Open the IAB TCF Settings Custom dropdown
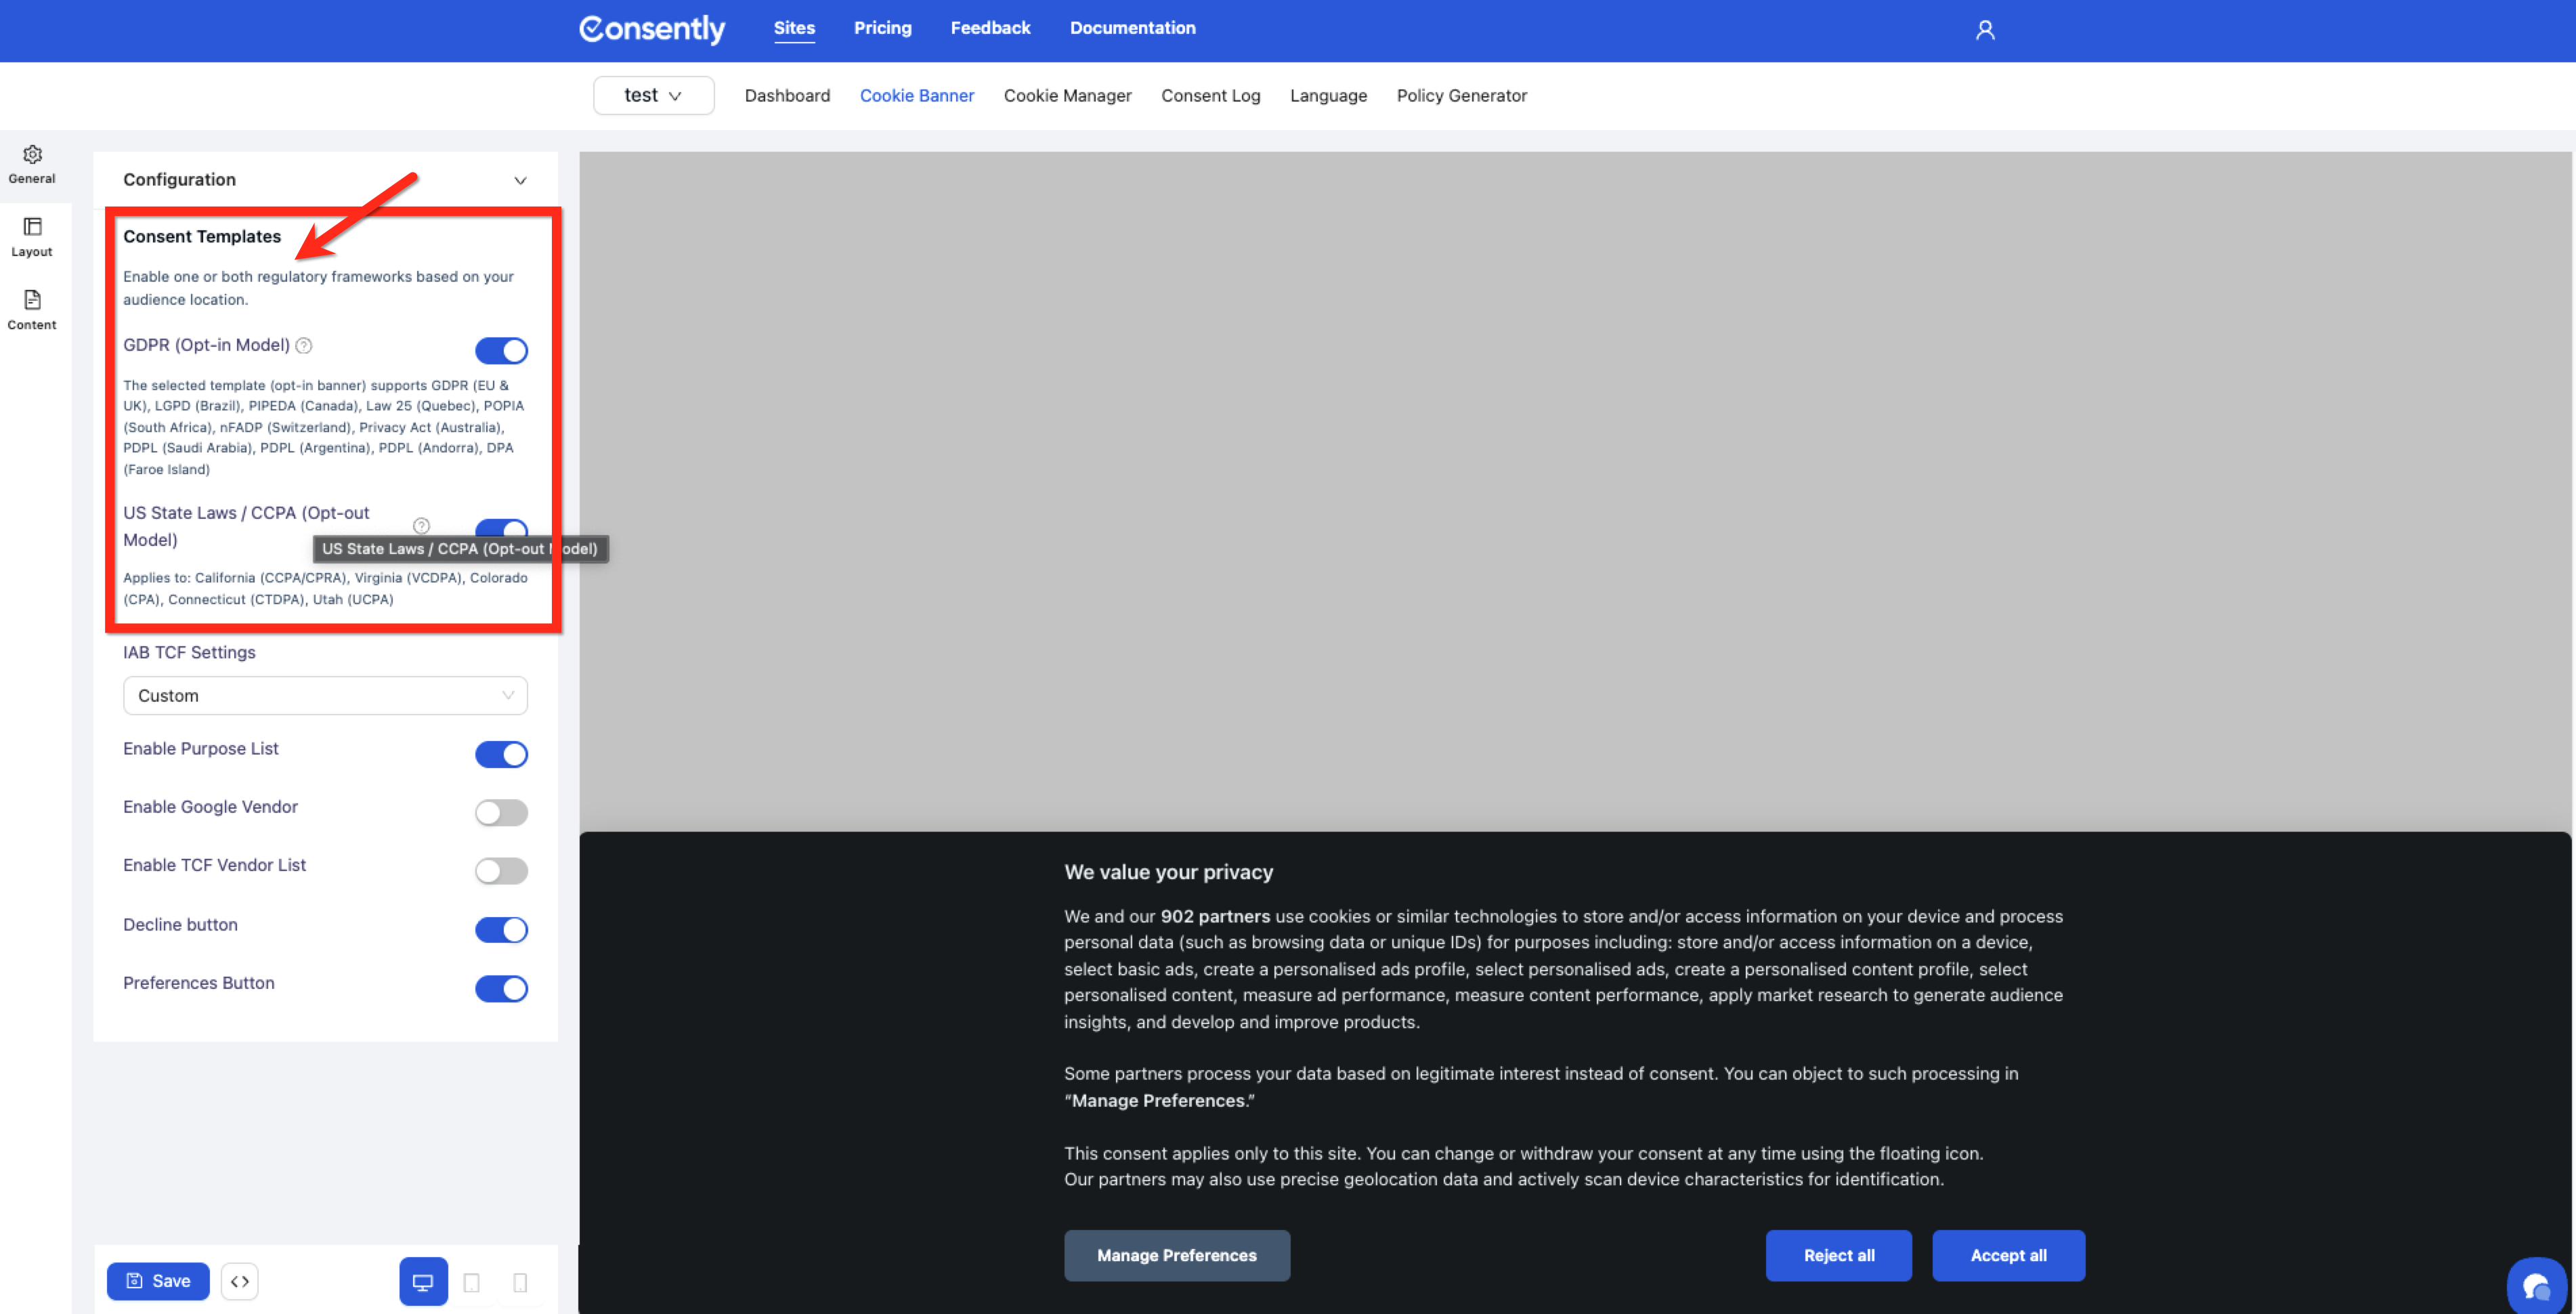The image size is (2576, 1314). click(325, 695)
